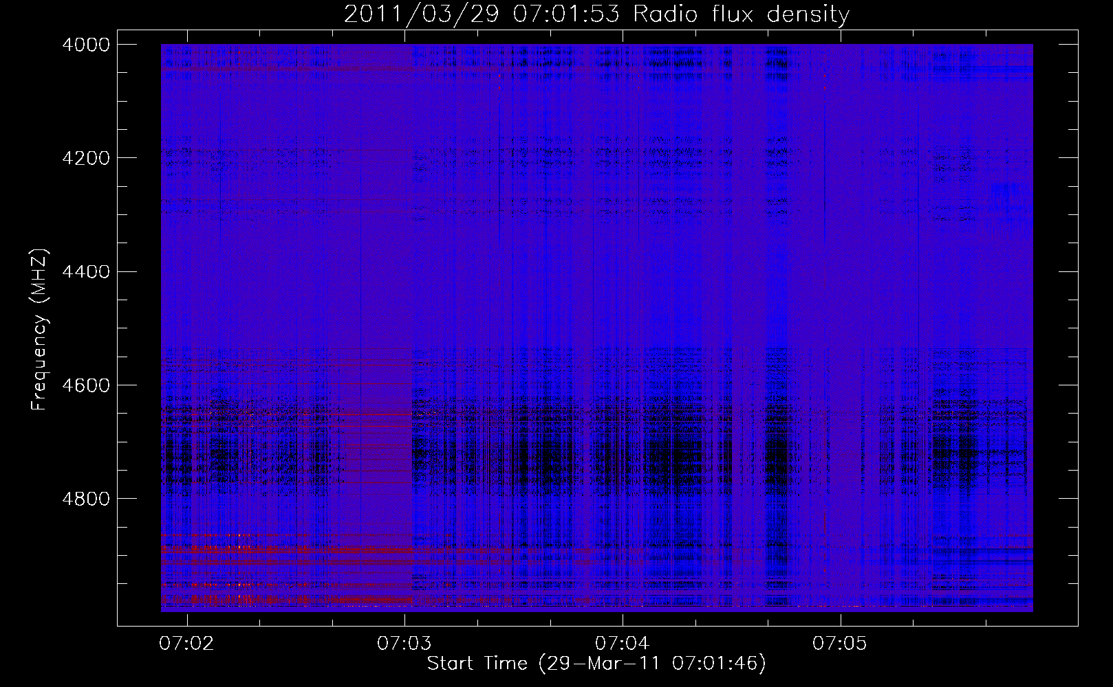Click the 4400 frequency axis label
This screenshot has height=687, width=1113.
click(85, 271)
